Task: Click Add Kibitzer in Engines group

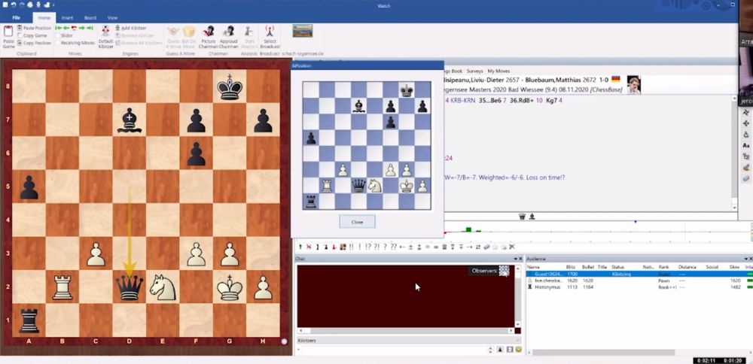Action: [x=134, y=28]
